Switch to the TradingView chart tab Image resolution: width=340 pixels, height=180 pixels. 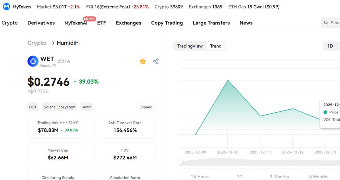[x=190, y=46]
